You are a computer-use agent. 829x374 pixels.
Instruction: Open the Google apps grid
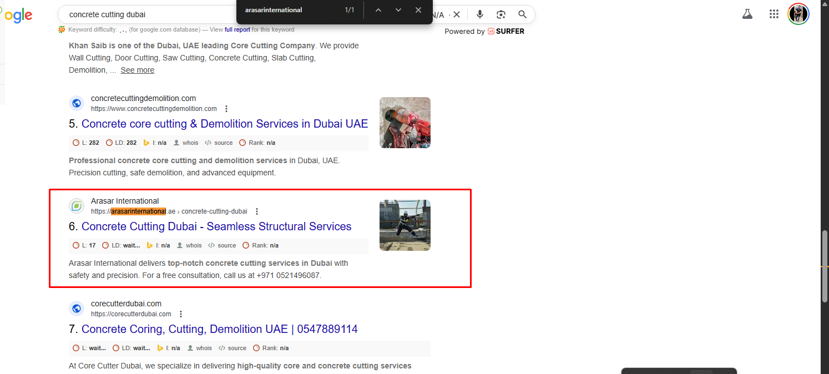click(774, 14)
